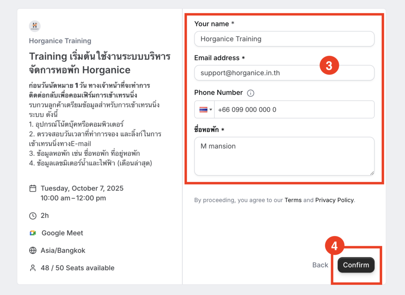Click the Thailand flag icon
405x295 pixels.
pyautogui.click(x=203, y=110)
